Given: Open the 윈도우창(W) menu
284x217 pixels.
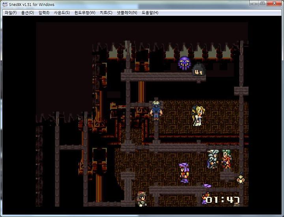Looking at the screenshot, I should pyautogui.click(x=85, y=13).
